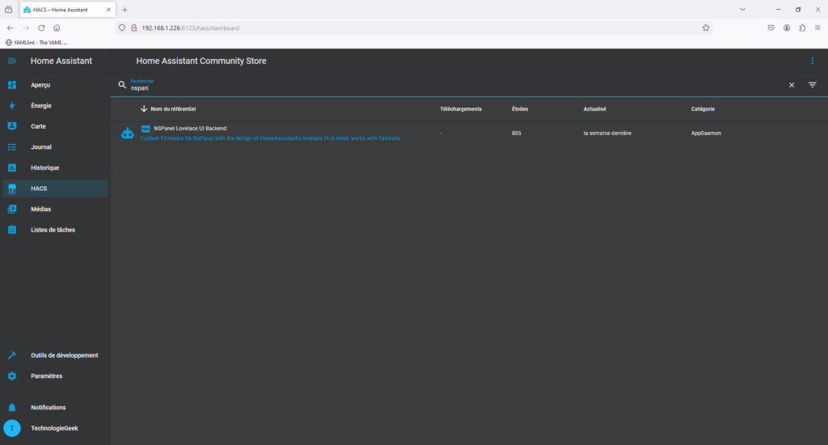Image resolution: width=828 pixels, height=445 pixels.
Task: Open the Historique panel
Action: (55, 167)
